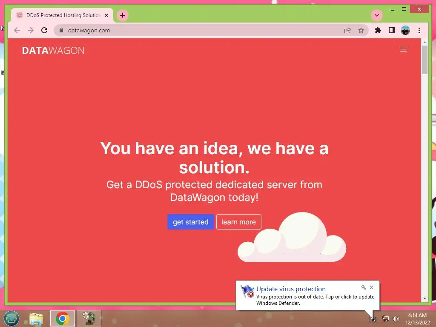
Task: Go forward in browser history
Action: [x=31, y=30]
